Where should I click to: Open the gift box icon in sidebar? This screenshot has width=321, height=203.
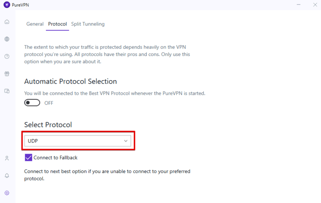pyautogui.click(x=7, y=74)
